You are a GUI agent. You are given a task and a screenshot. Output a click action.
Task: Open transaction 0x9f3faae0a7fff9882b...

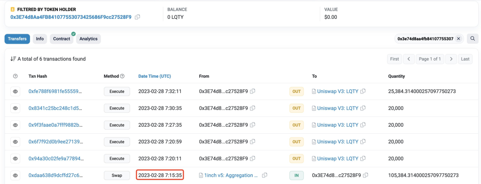pyautogui.click(x=55, y=125)
